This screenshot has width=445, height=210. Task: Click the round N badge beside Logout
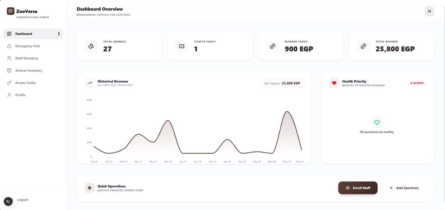click(x=8, y=201)
